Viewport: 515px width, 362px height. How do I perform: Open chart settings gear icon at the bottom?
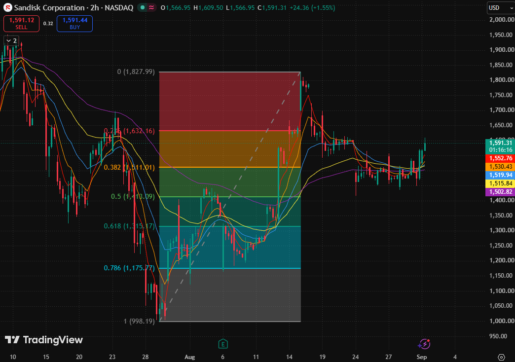point(501,357)
